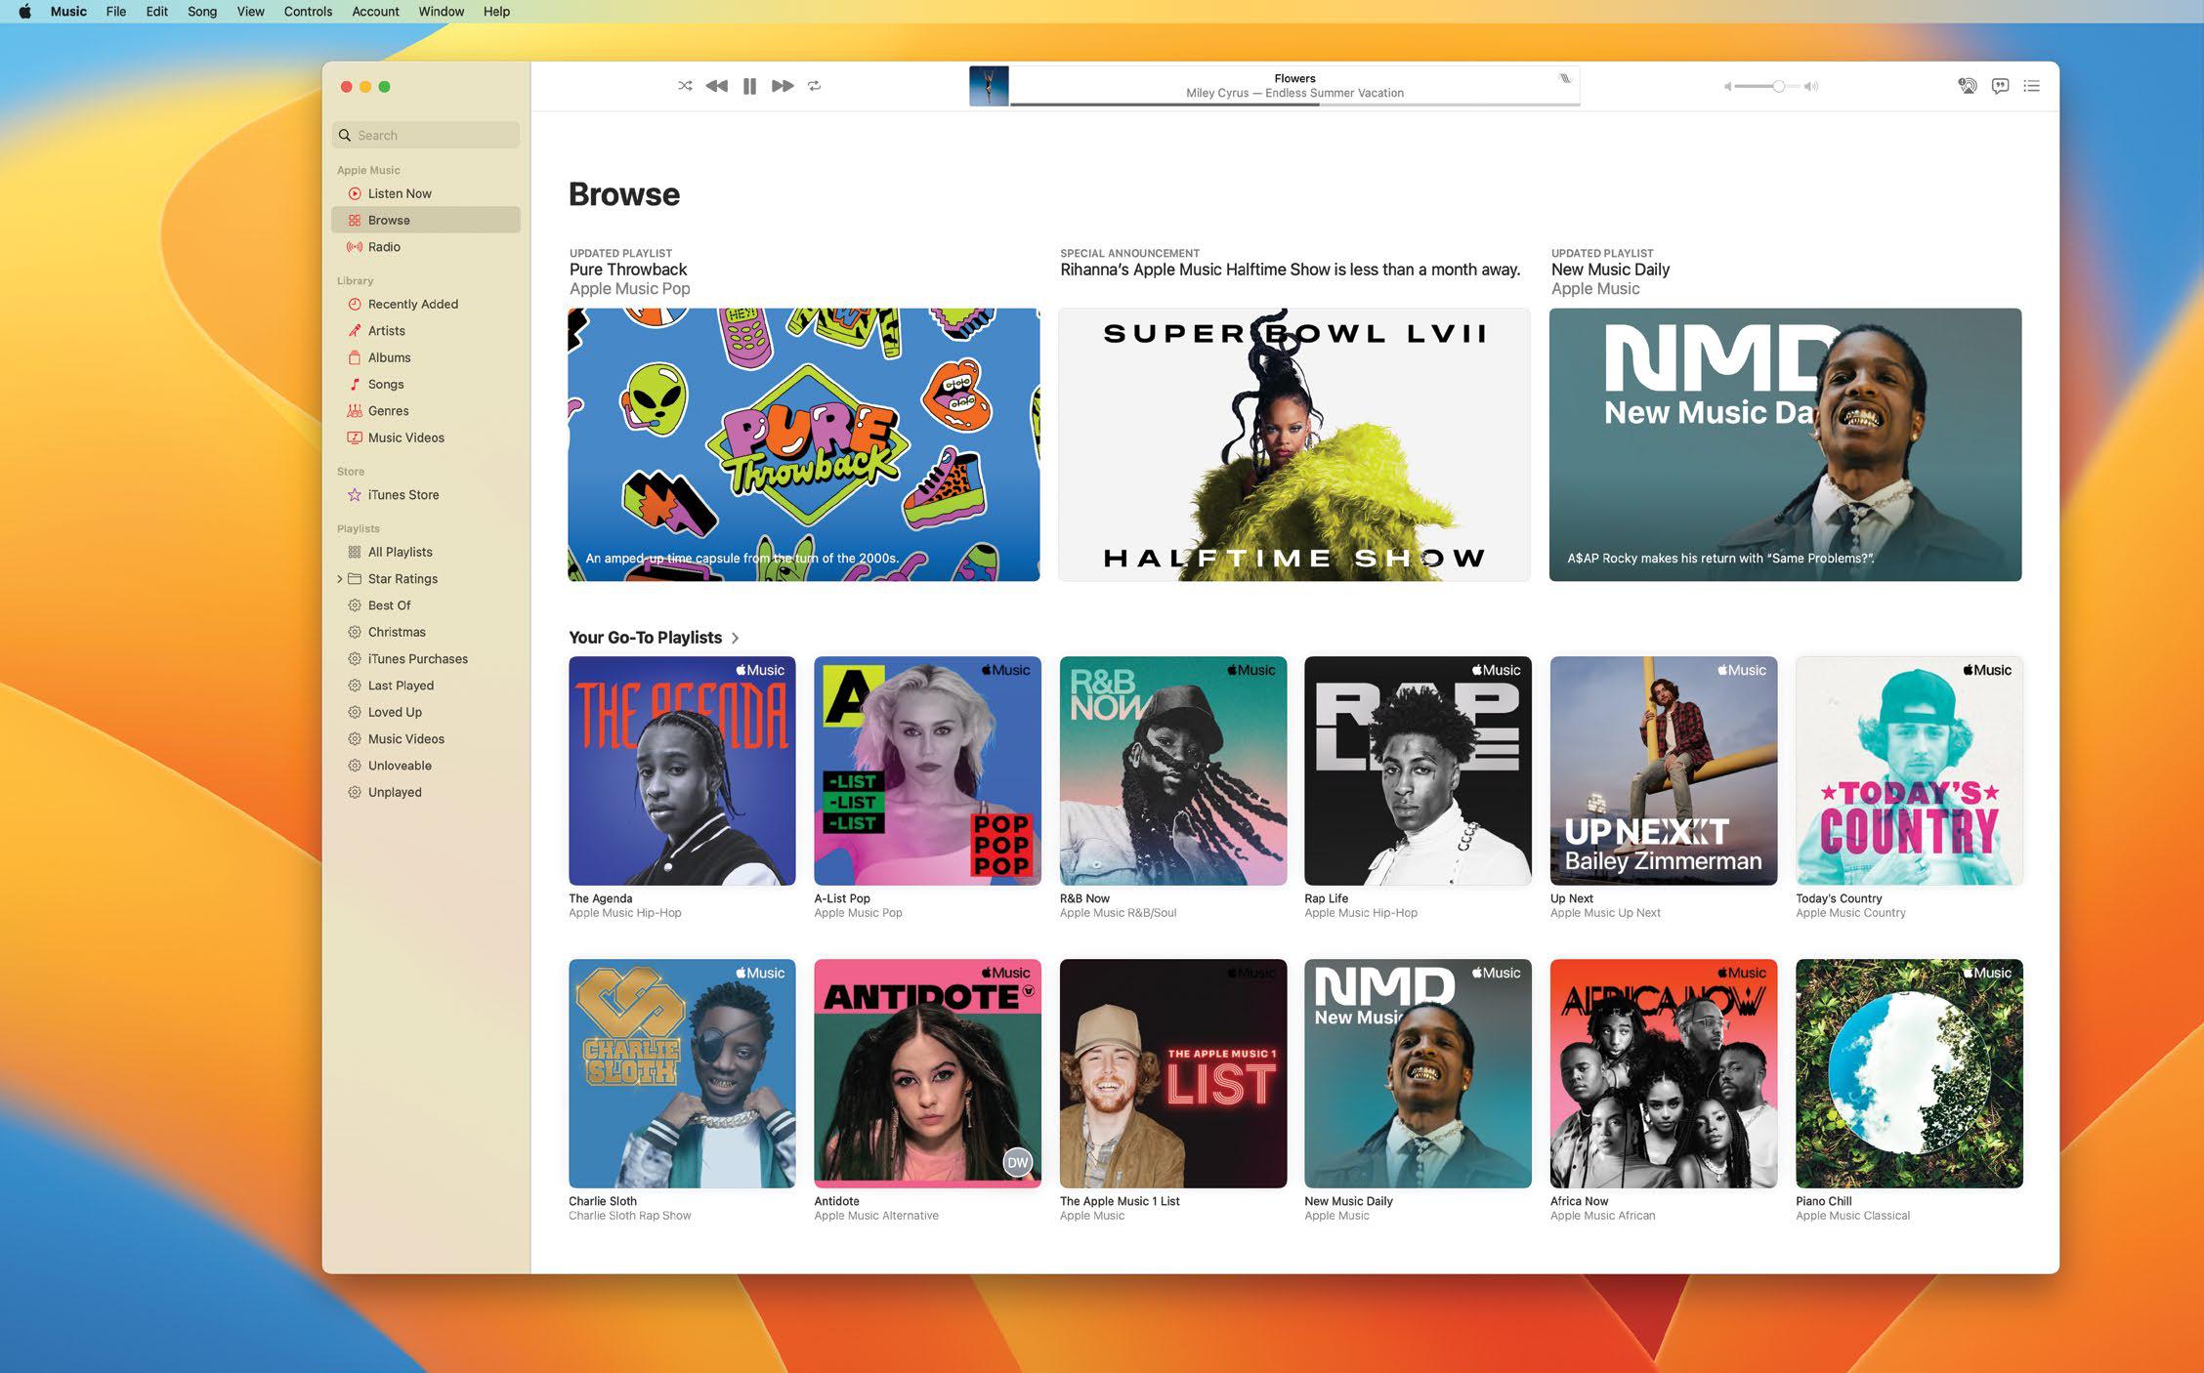Show song lyrics panel

pos(2000,86)
